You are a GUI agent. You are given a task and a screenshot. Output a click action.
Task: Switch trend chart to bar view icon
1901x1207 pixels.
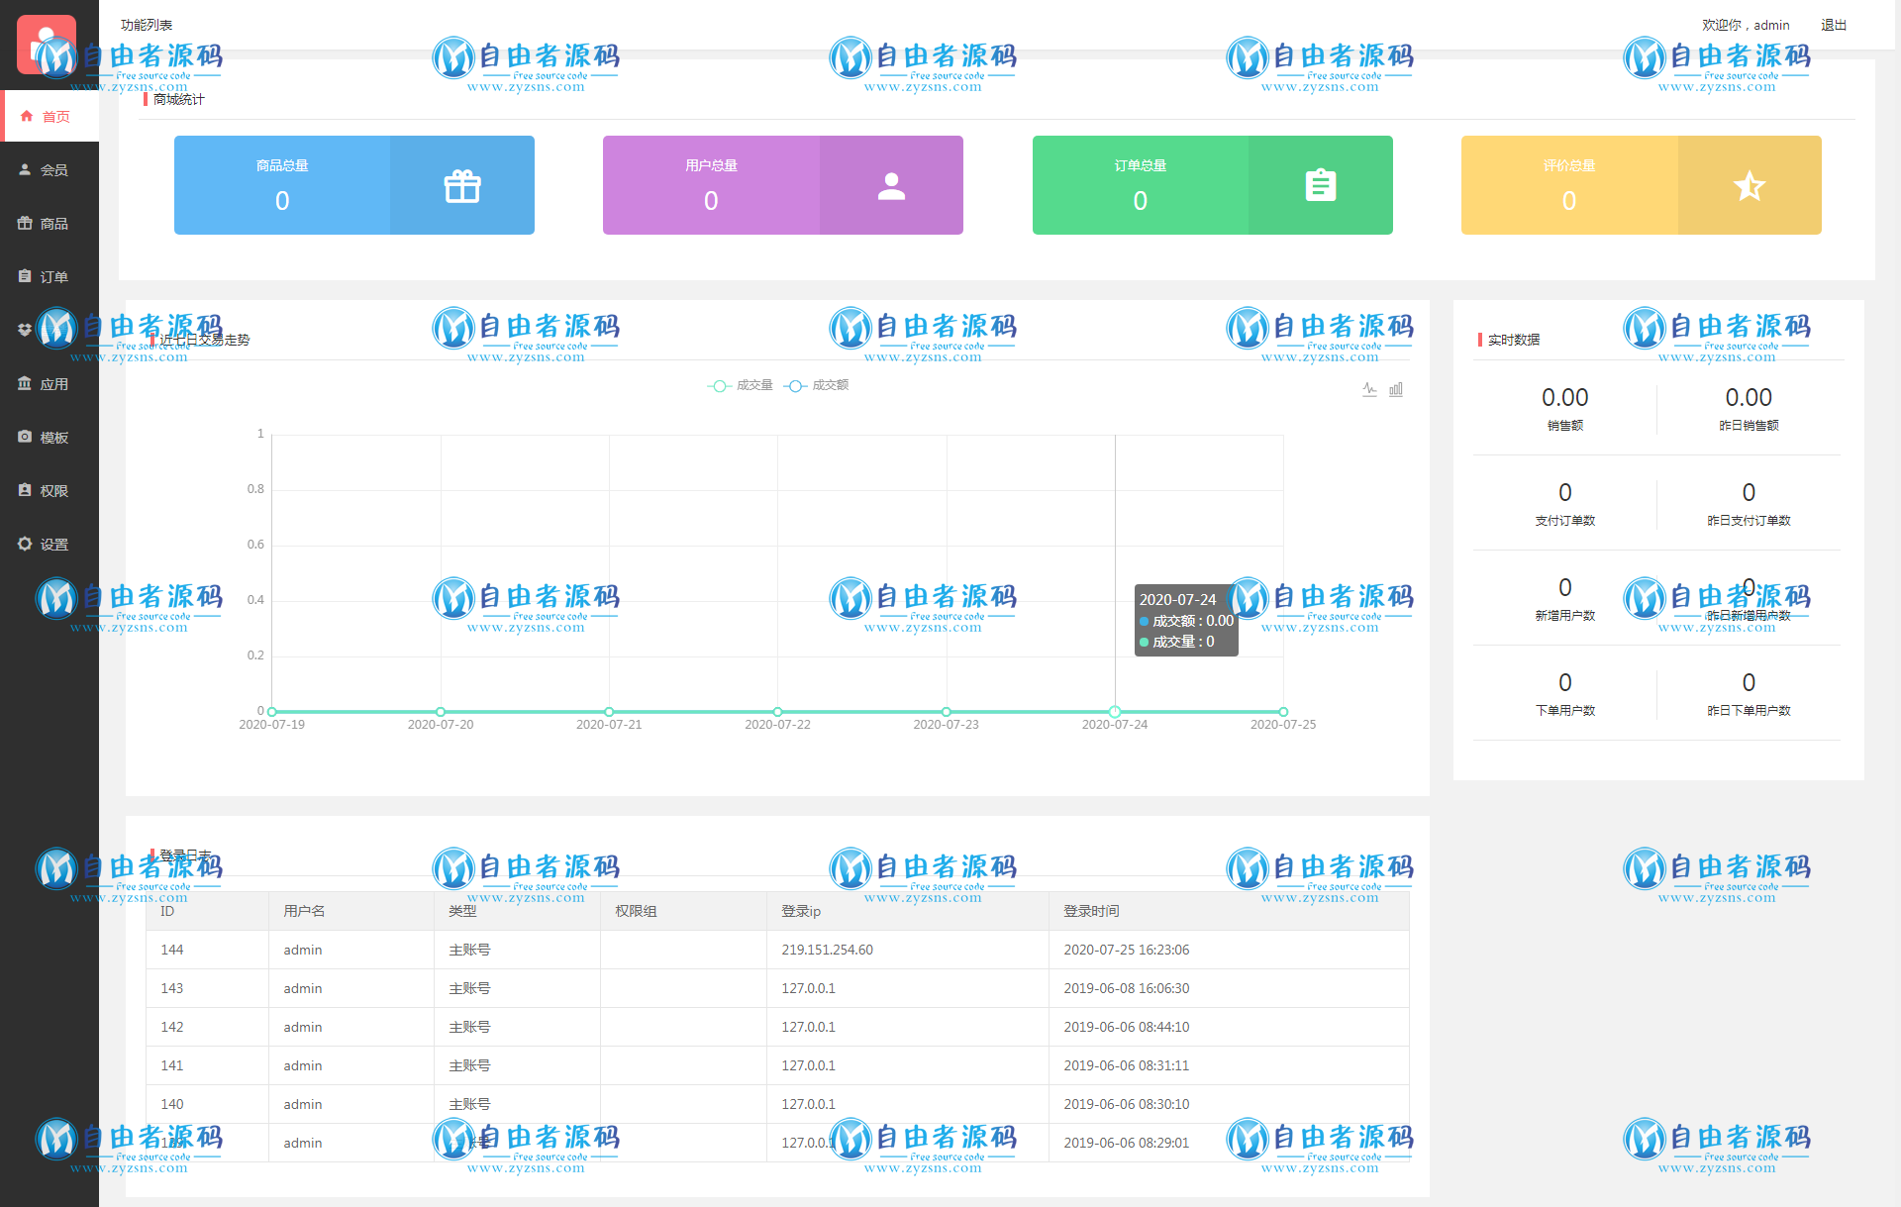(x=1396, y=389)
